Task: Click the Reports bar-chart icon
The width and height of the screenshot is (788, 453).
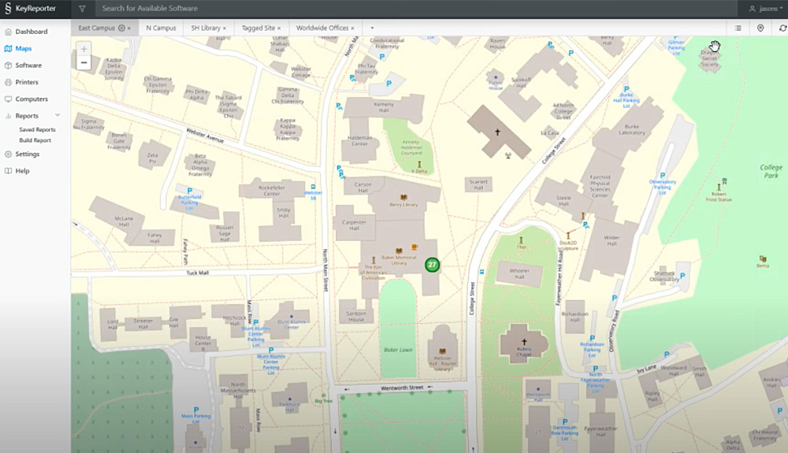Action: (x=8, y=116)
